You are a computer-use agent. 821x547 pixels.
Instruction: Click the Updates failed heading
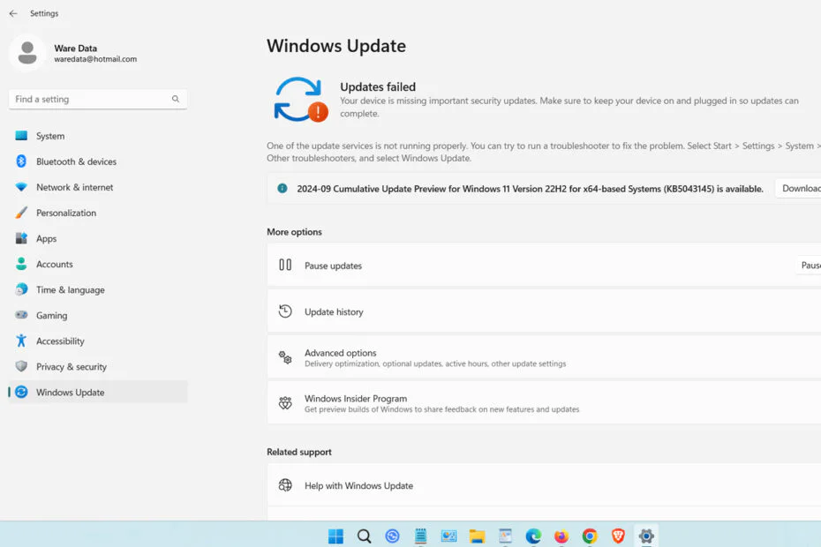pos(378,86)
